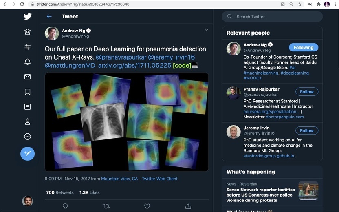
Task: Open Messages envelope icon in sidebar
Action: click(x=27, y=77)
